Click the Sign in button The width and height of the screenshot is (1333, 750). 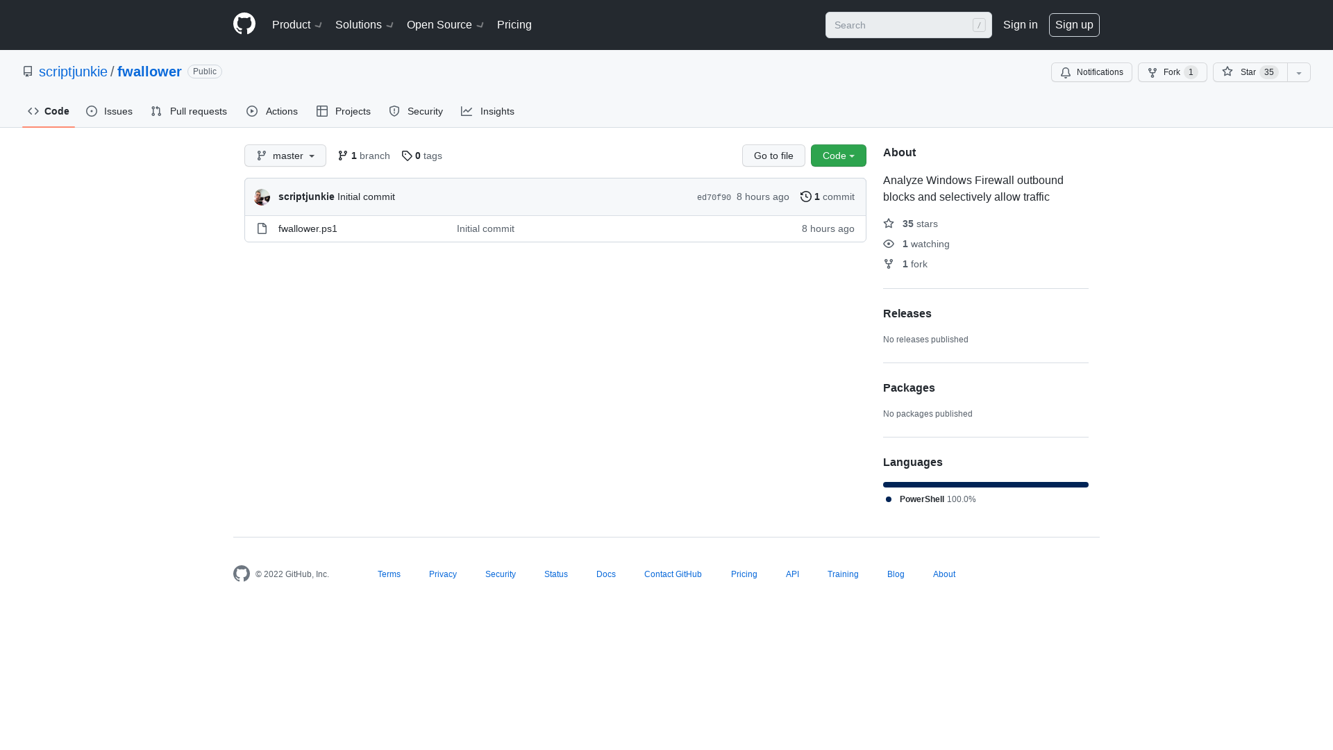click(1020, 25)
